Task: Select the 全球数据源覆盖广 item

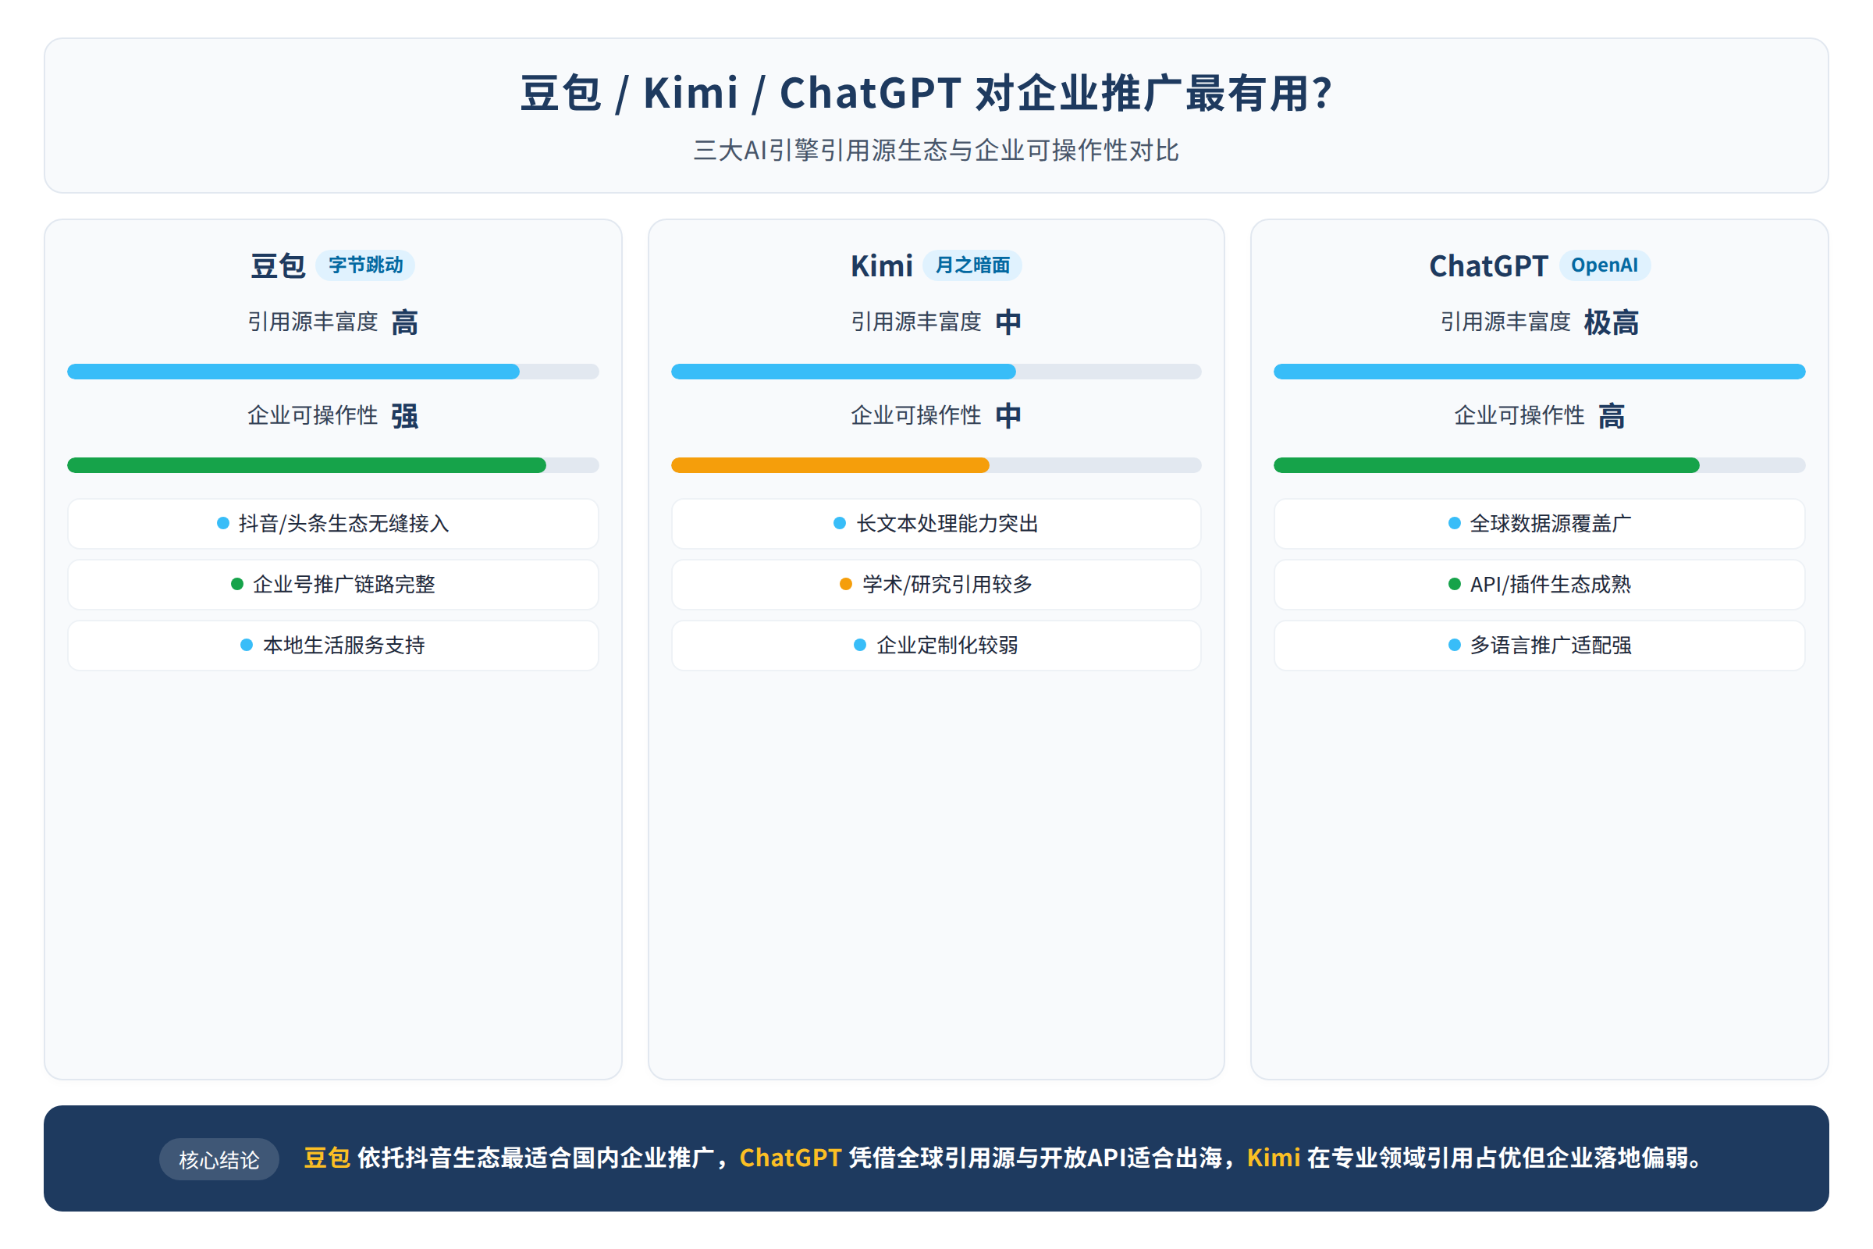Action: coord(1539,523)
